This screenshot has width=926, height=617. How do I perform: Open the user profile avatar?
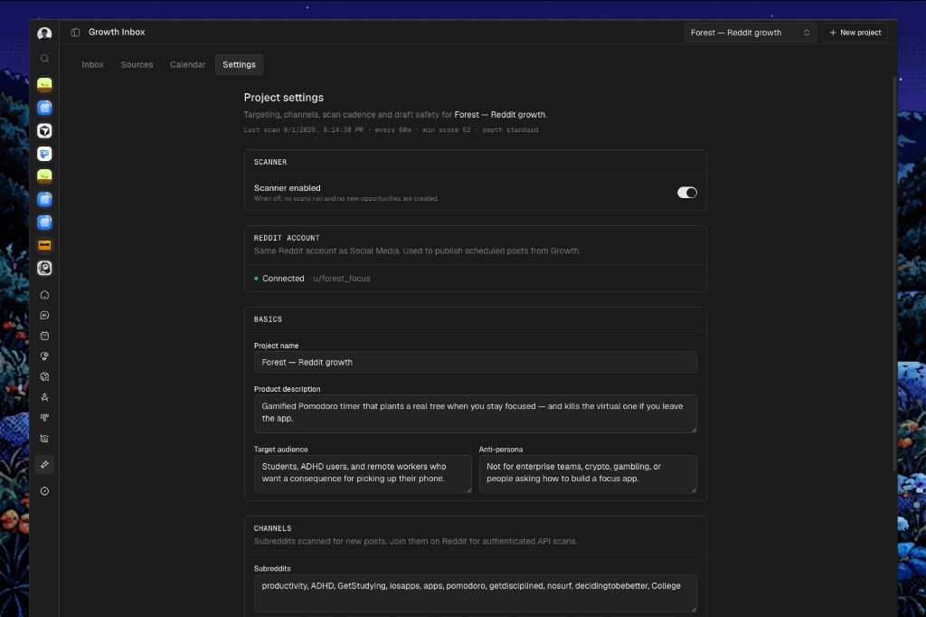[44, 33]
